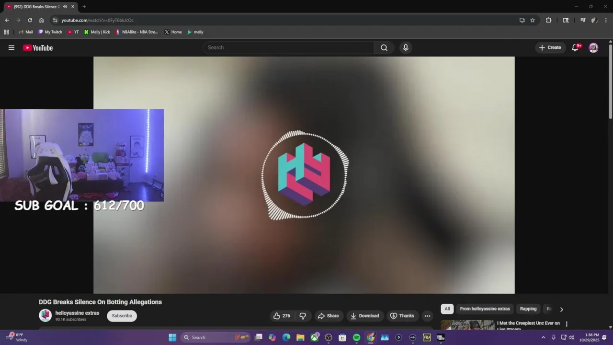The width and height of the screenshot is (613, 345).
Task: Click the Create button
Action: click(550, 47)
